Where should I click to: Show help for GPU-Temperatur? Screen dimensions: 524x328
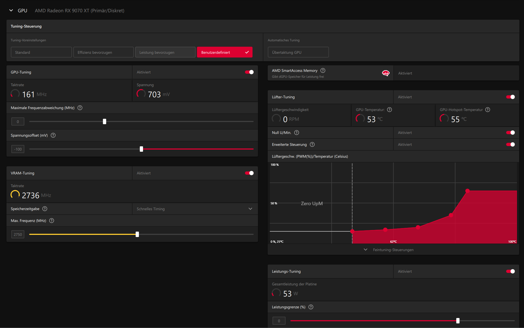[x=389, y=110]
